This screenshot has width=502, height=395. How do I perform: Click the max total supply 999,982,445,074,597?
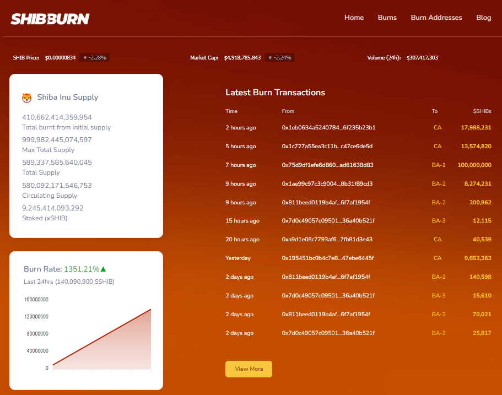(x=57, y=140)
